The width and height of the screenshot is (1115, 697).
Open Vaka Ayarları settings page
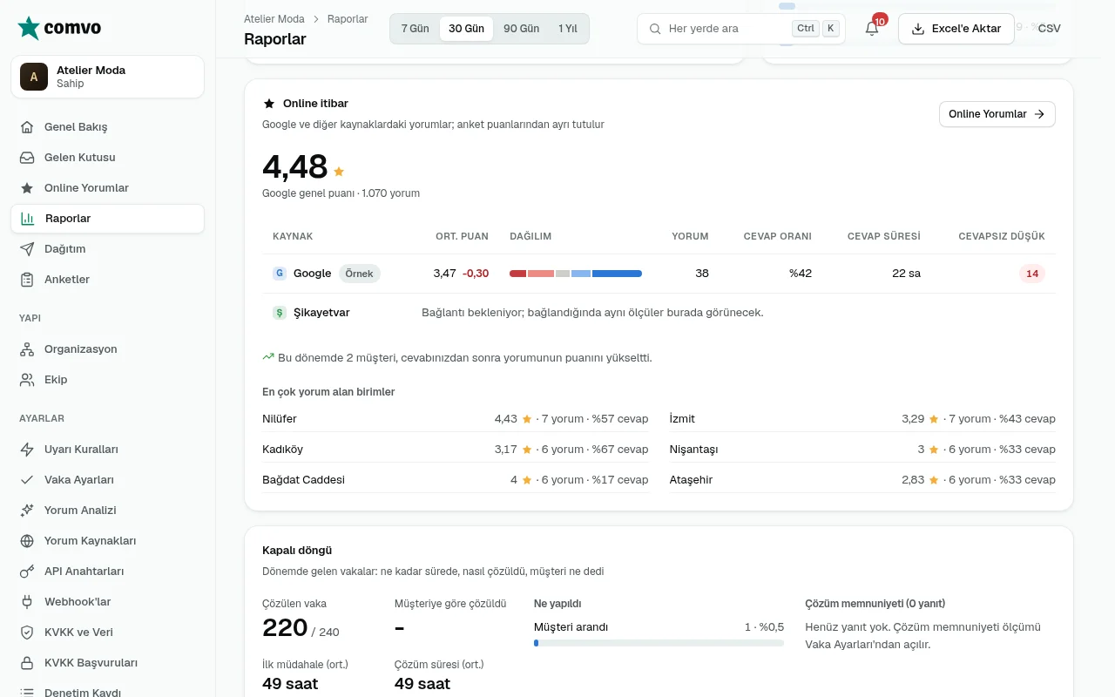tap(108, 480)
